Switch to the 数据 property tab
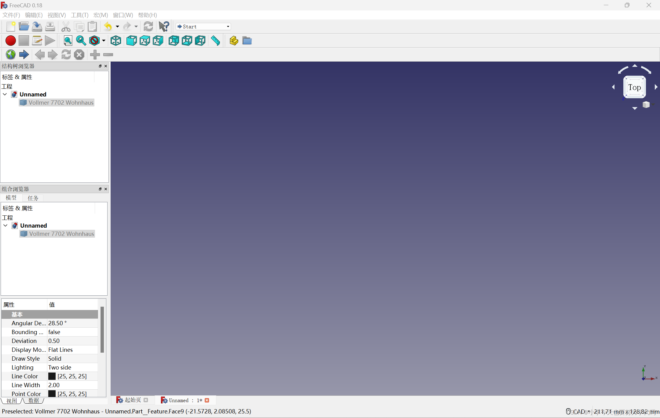Image resolution: width=660 pixels, height=418 pixels. [x=34, y=401]
